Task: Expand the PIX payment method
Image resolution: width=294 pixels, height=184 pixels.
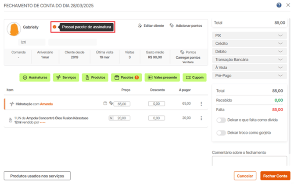Action: 250,35
